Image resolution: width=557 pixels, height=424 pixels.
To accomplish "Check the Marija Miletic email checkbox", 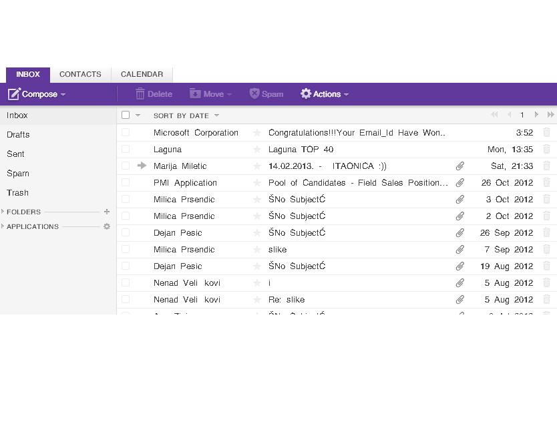I will [x=126, y=166].
